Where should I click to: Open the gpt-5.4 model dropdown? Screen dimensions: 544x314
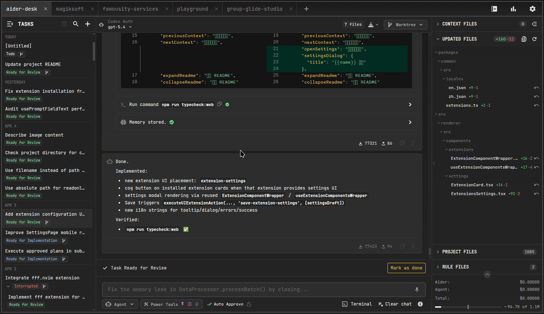120,27
